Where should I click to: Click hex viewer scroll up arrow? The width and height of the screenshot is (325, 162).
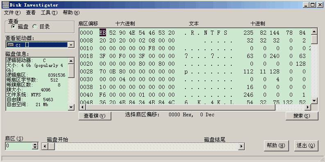314,31
